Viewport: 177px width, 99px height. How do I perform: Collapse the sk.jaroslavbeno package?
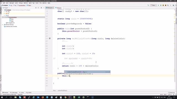point(6,17)
